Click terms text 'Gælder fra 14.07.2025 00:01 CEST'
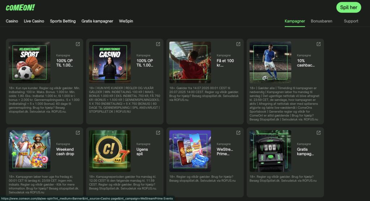This screenshot has height=201, width=370. tap(204, 94)
